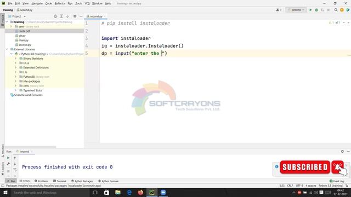351x197 pixels.
Task: Open the Python Console tool window
Action: (109, 181)
